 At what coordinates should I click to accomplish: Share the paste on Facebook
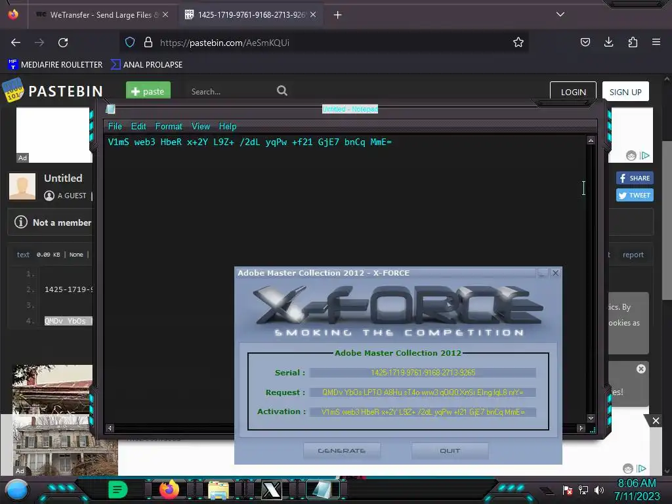(x=635, y=178)
